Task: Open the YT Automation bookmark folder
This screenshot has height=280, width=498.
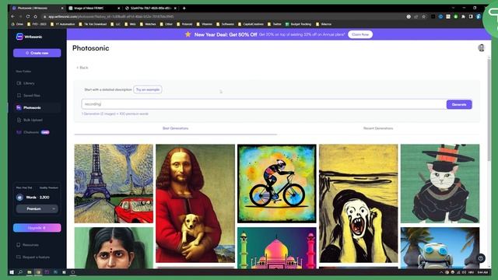Action: click(62, 24)
